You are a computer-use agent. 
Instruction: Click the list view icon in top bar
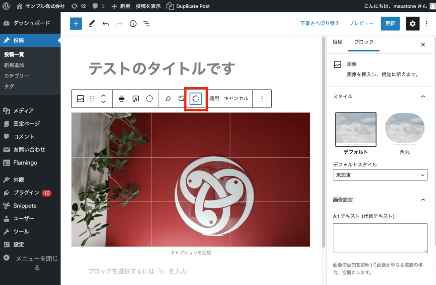click(x=147, y=24)
